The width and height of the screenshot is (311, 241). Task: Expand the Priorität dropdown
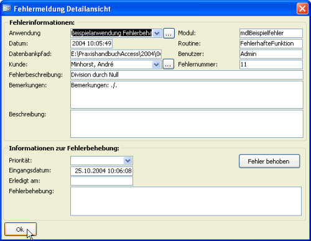click(128, 161)
